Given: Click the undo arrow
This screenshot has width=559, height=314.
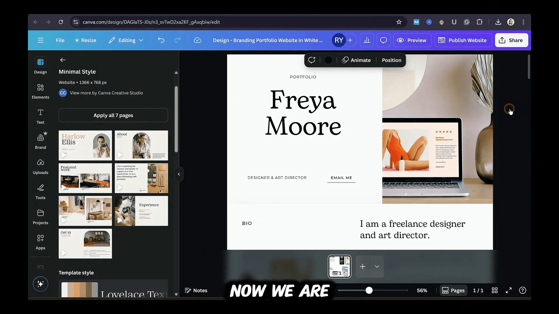Looking at the screenshot, I should [x=161, y=40].
